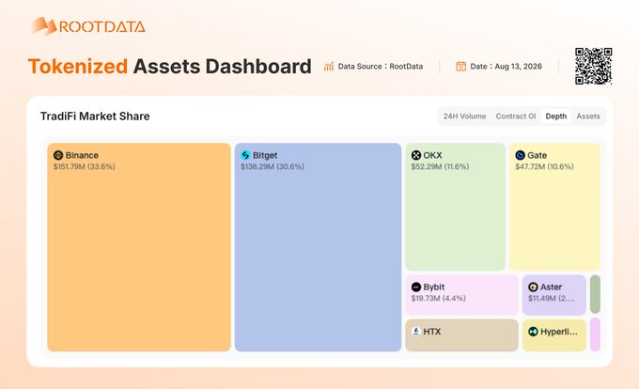The image size is (639, 389).
Task: Click the calendar date icon
Action: tap(460, 67)
